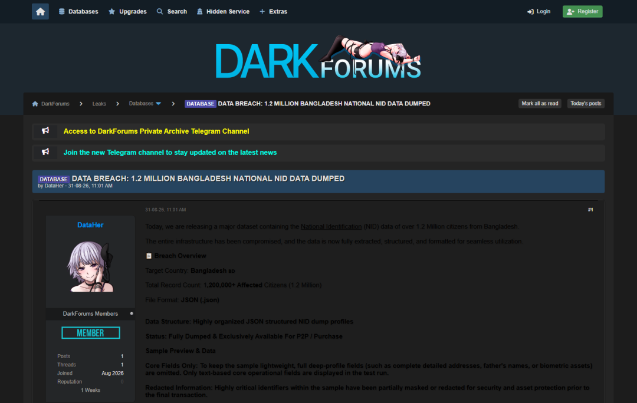Click the breadcrumb home icon
Screen dimensions: 637x403
coord(35,104)
